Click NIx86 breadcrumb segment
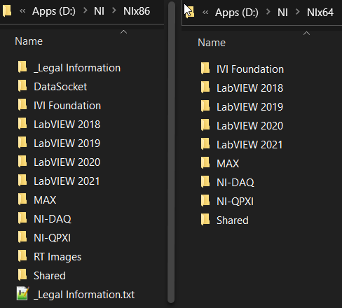Image resolution: width=342 pixels, height=308 pixels. (x=137, y=11)
